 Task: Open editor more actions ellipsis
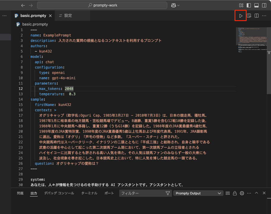[x=264, y=16]
